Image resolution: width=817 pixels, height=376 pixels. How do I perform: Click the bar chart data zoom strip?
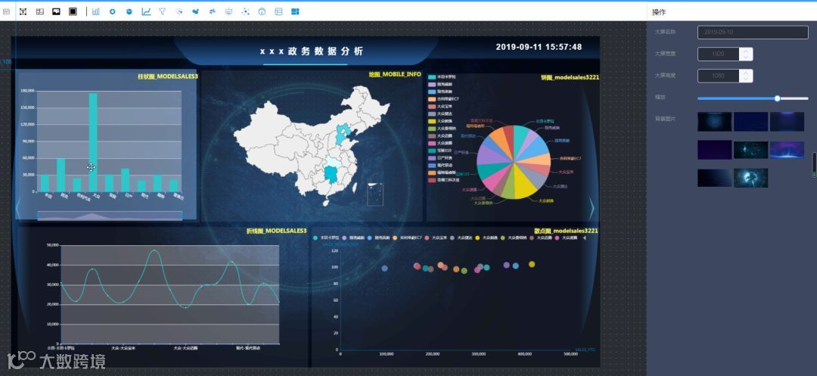pyautogui.click(x=110, y=216)
